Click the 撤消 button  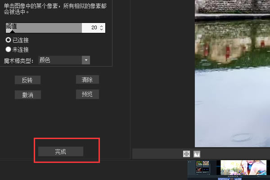pos(28,95)
